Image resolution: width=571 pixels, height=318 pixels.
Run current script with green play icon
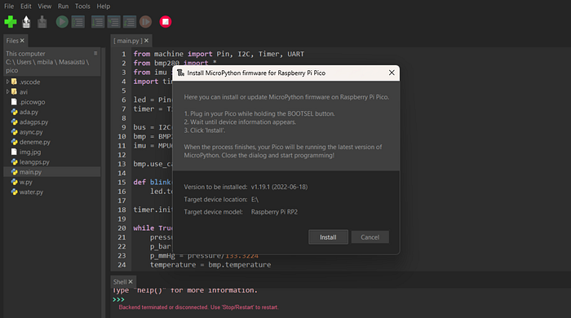(62, 22)
